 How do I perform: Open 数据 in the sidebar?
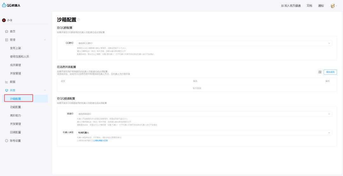[13, 82]
